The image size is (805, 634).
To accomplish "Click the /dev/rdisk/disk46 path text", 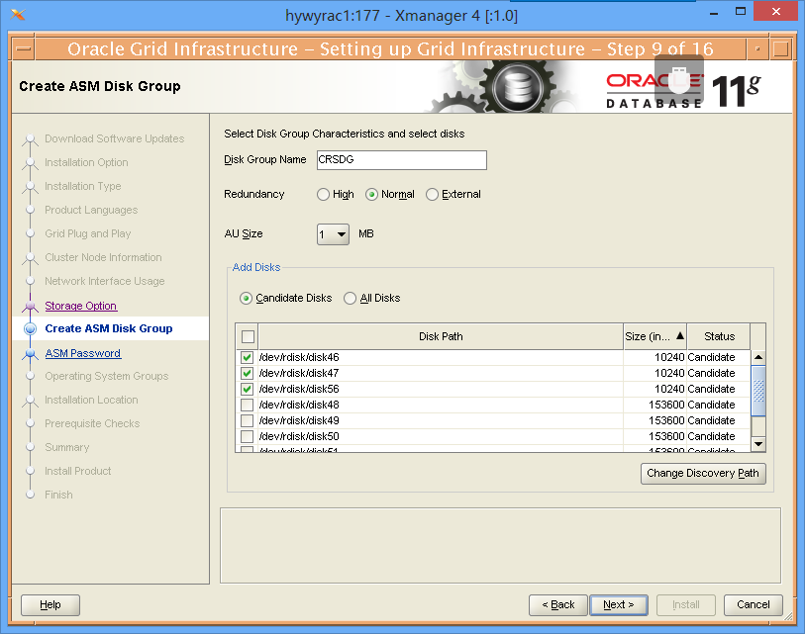I will click(x=299, y=357).
